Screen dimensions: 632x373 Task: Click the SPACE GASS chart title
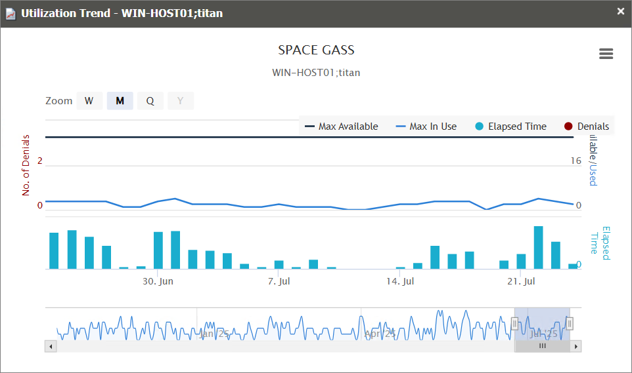[x=316, y=50]
